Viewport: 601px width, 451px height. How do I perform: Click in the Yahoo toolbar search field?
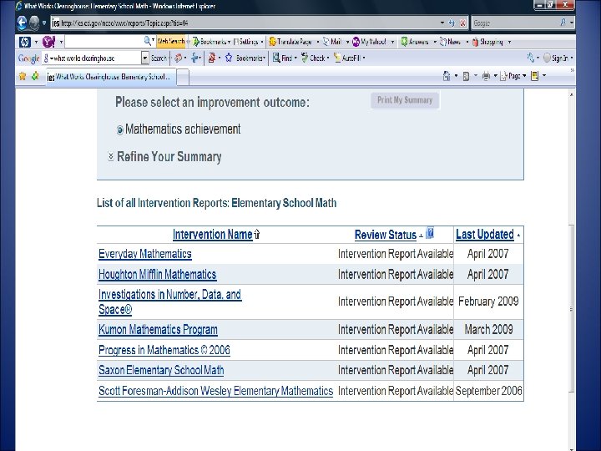[104, 41]
